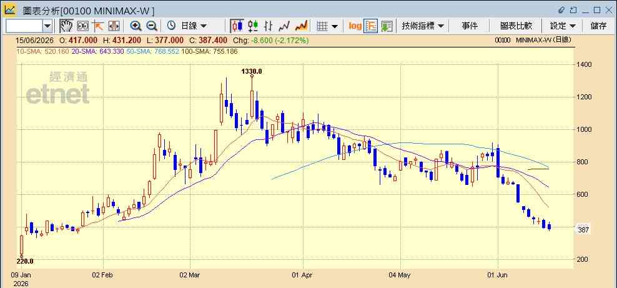Click the 事件 button
The width and height of the screenshot is (617, 288).
pos(470,26)
